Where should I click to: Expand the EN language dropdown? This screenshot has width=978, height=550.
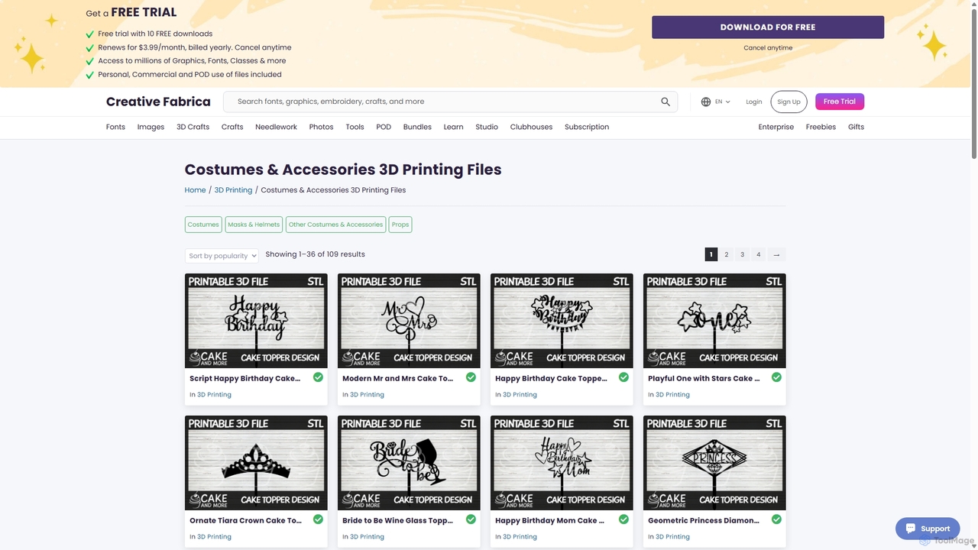pos(723,102)
